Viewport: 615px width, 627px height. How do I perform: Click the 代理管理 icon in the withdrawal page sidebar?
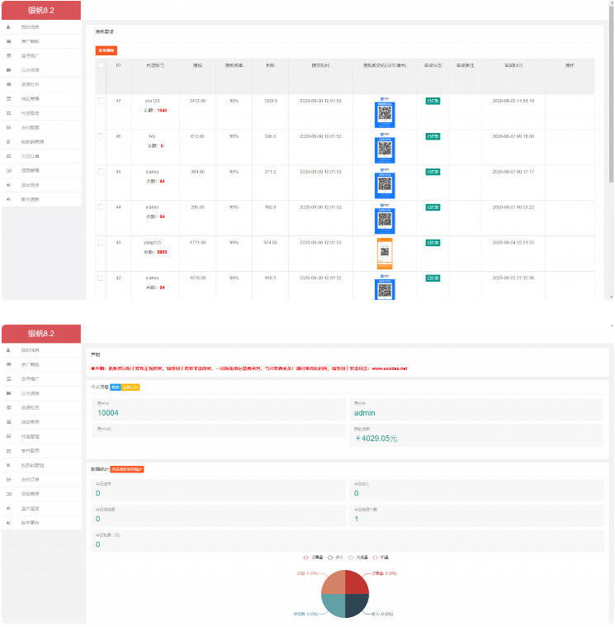[9, 113]
